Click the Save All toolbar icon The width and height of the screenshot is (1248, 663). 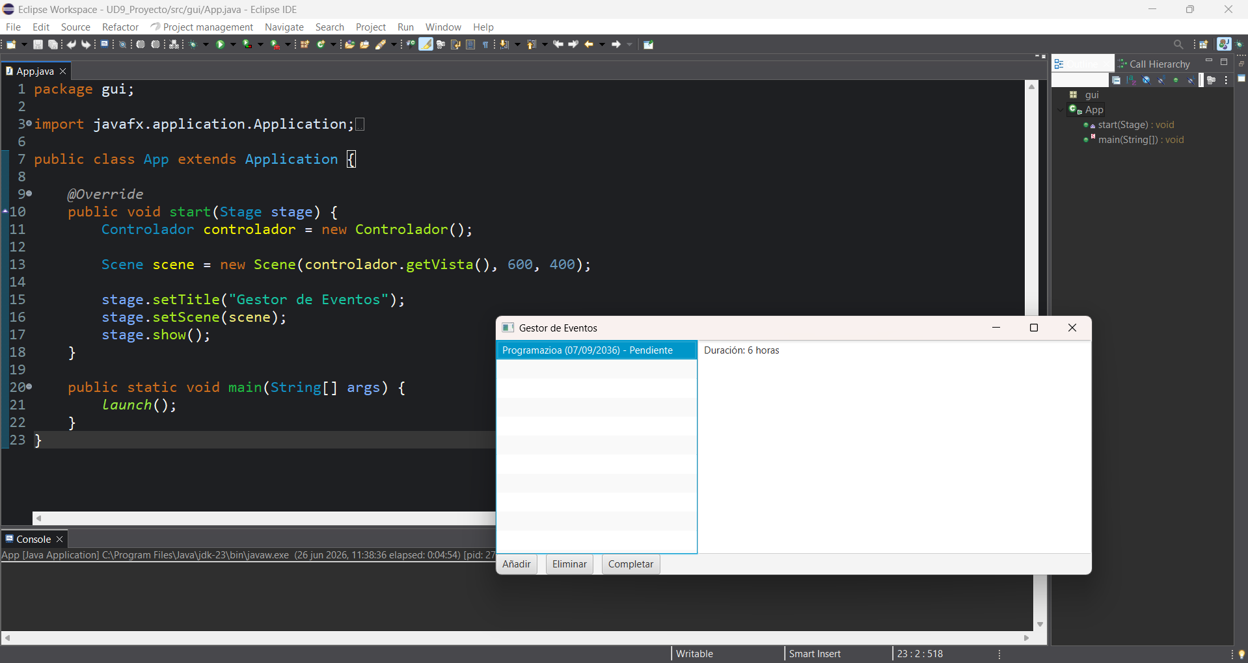53,44
